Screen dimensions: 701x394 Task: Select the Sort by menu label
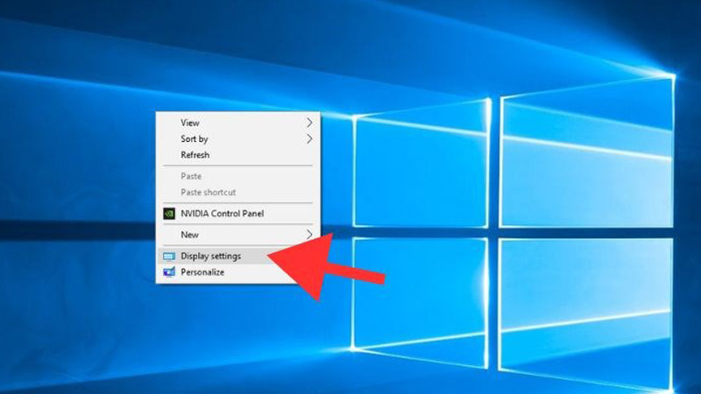point(195,138)
